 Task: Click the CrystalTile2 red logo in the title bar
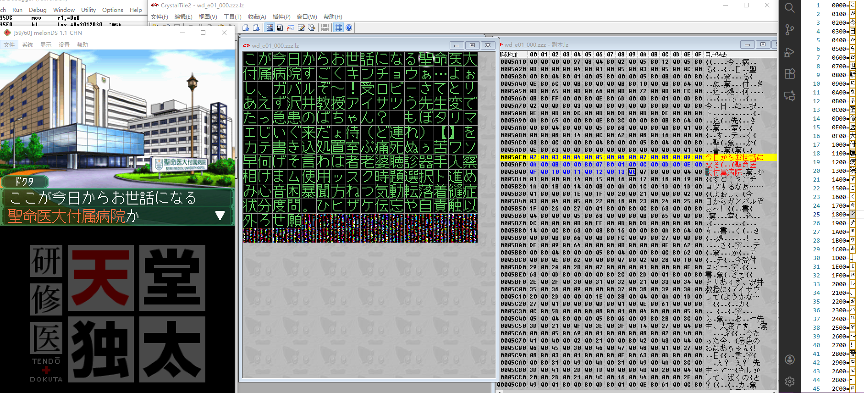click(x=155, y=5)
